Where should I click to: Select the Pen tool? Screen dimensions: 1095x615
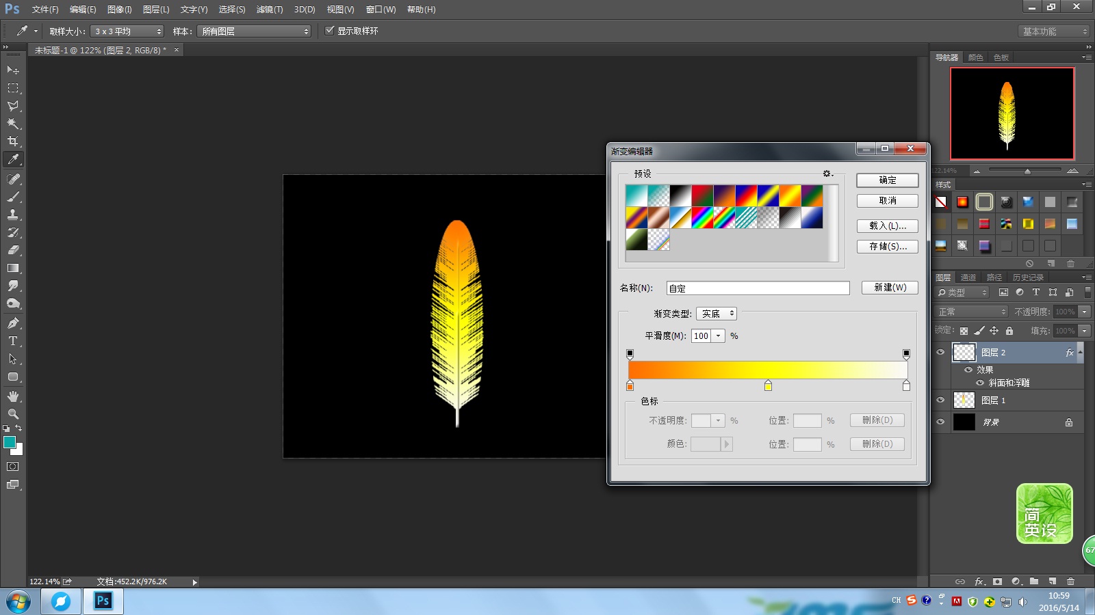click(13, 323)
